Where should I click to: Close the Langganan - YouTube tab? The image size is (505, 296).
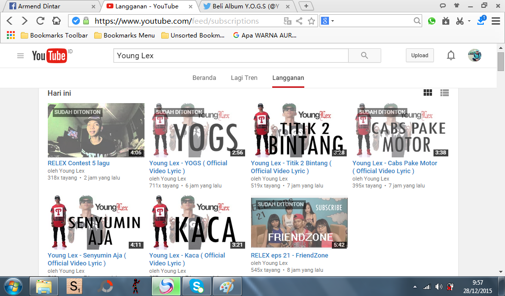tap(191, 6)
